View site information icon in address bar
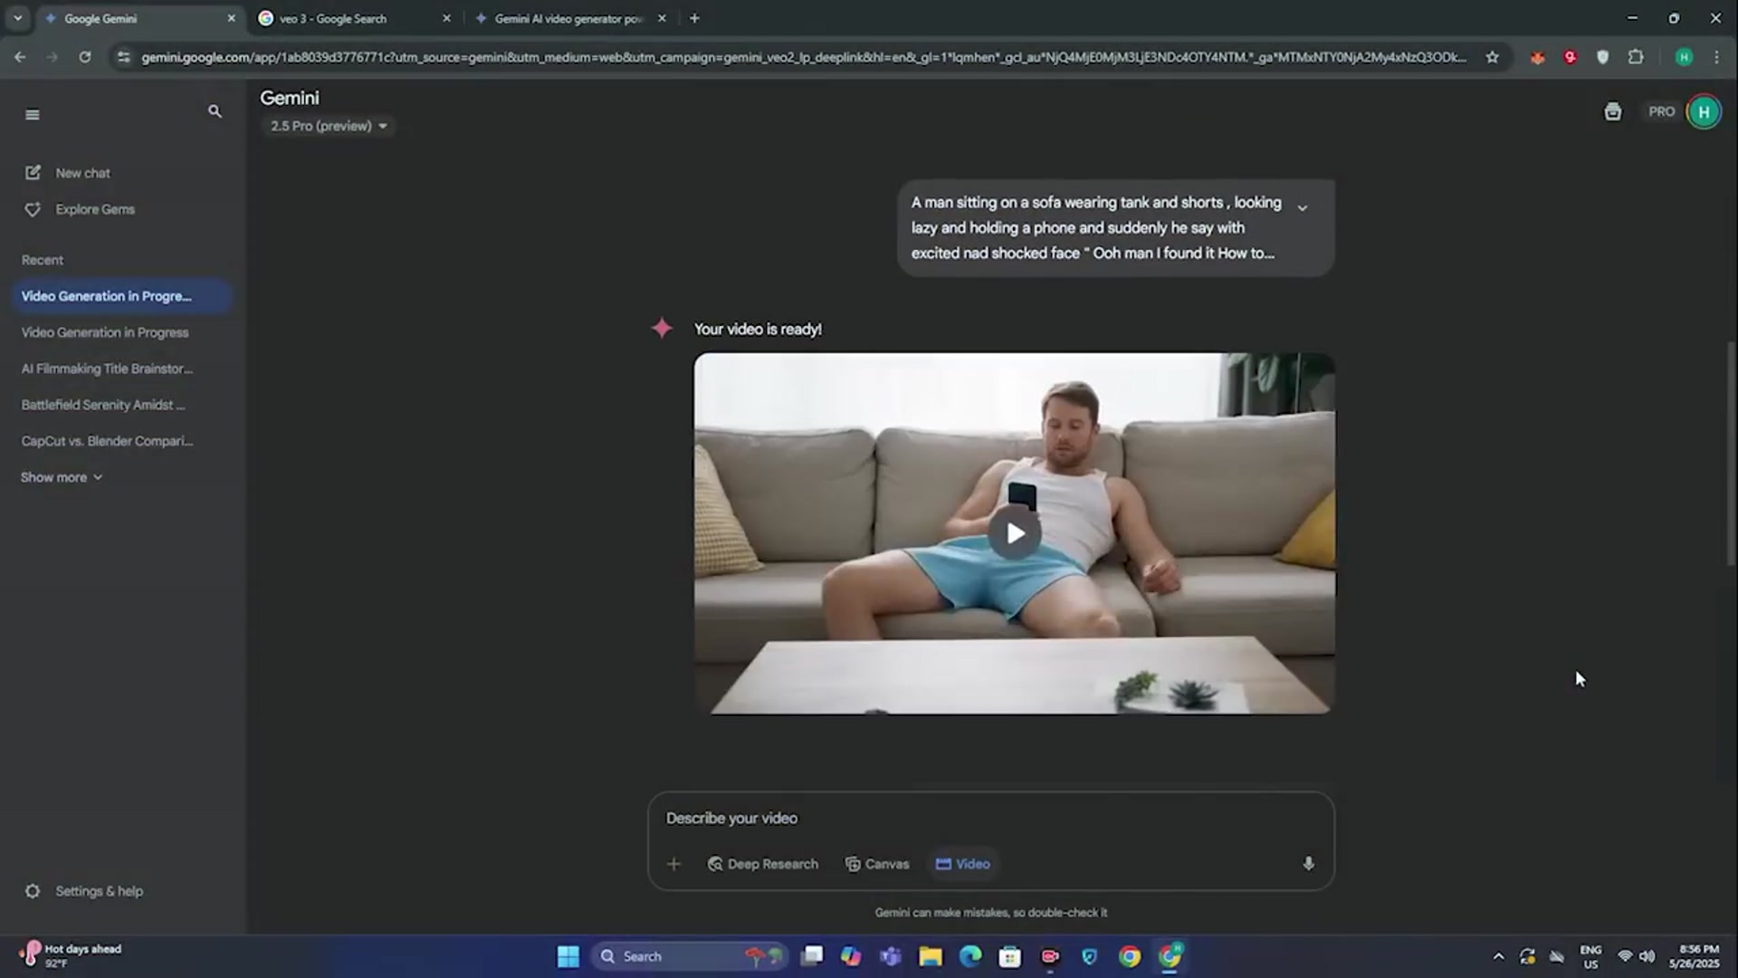The height and width of the screenshot is (978, 1738). (124, 57)
